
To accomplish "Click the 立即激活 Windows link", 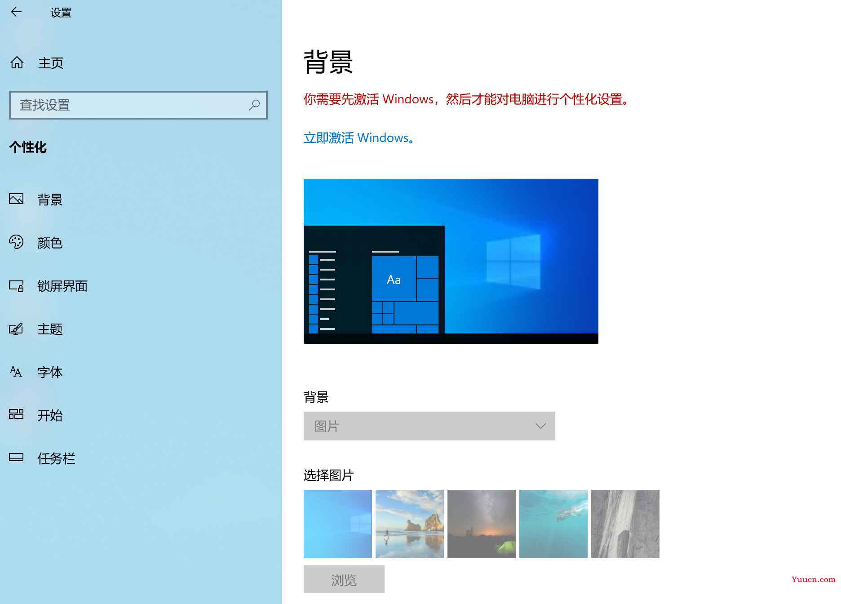I will coord(359,138).
